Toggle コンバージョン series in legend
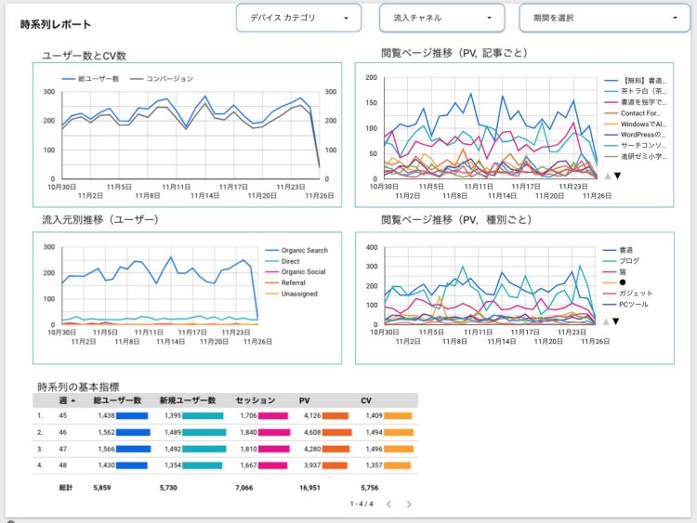697x523 pixels. (x=162, y=79)
